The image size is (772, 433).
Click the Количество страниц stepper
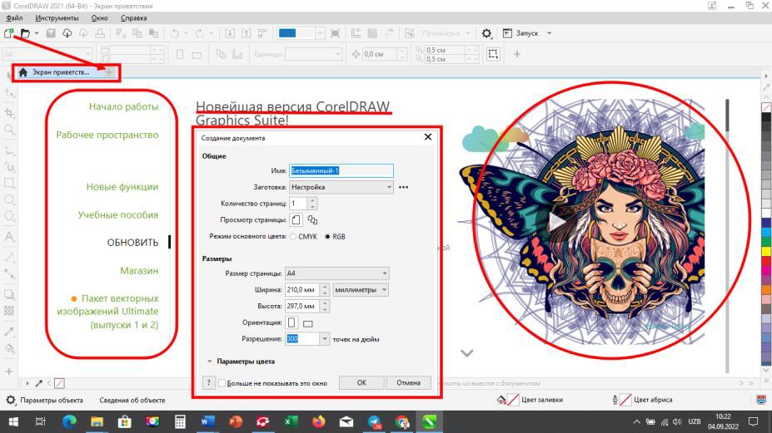(x=312, y=204)
